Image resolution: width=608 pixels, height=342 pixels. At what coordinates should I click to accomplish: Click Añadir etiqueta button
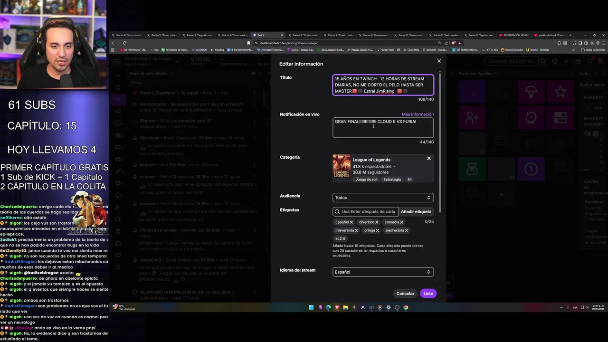click(416, 212)
